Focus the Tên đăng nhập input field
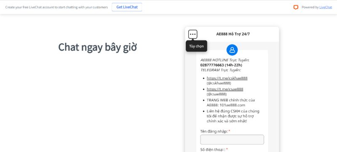This screenshot has height=152, width=337. click(232, 139)
